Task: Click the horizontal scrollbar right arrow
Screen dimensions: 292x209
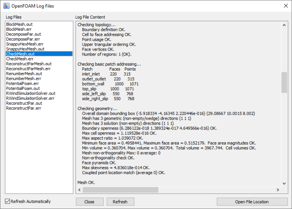Action: [278, 190]
